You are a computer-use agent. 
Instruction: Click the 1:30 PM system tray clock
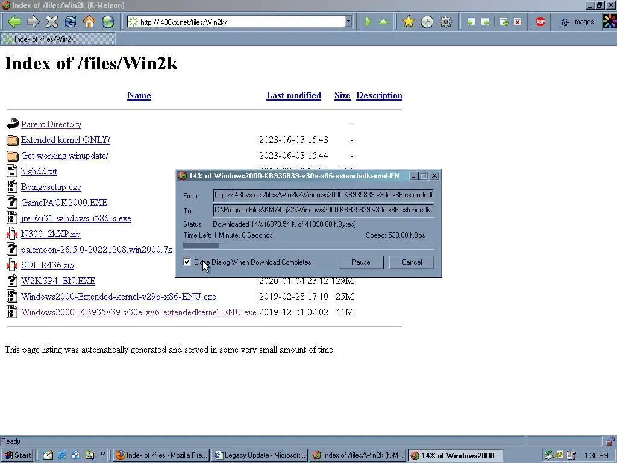596,456
